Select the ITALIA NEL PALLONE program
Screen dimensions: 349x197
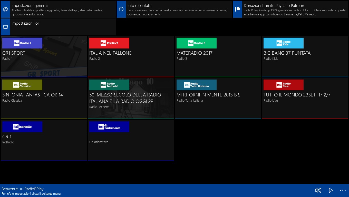(110, 53)
